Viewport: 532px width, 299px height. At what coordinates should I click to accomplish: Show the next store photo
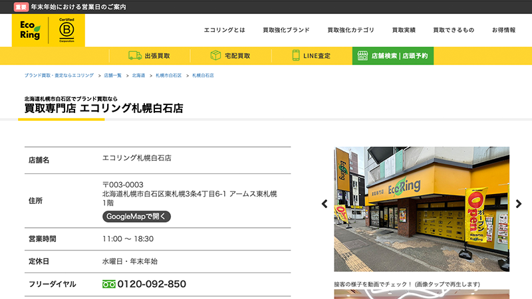[x=519, y=204]
